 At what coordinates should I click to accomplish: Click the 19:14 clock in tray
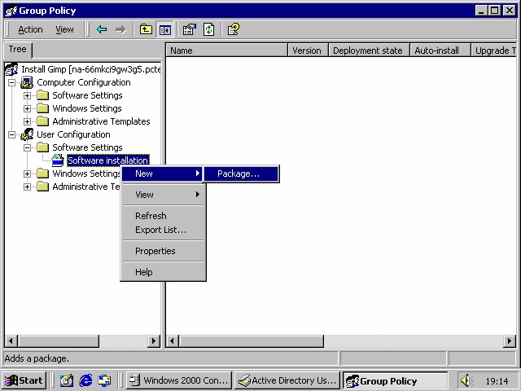coord(497,381)
